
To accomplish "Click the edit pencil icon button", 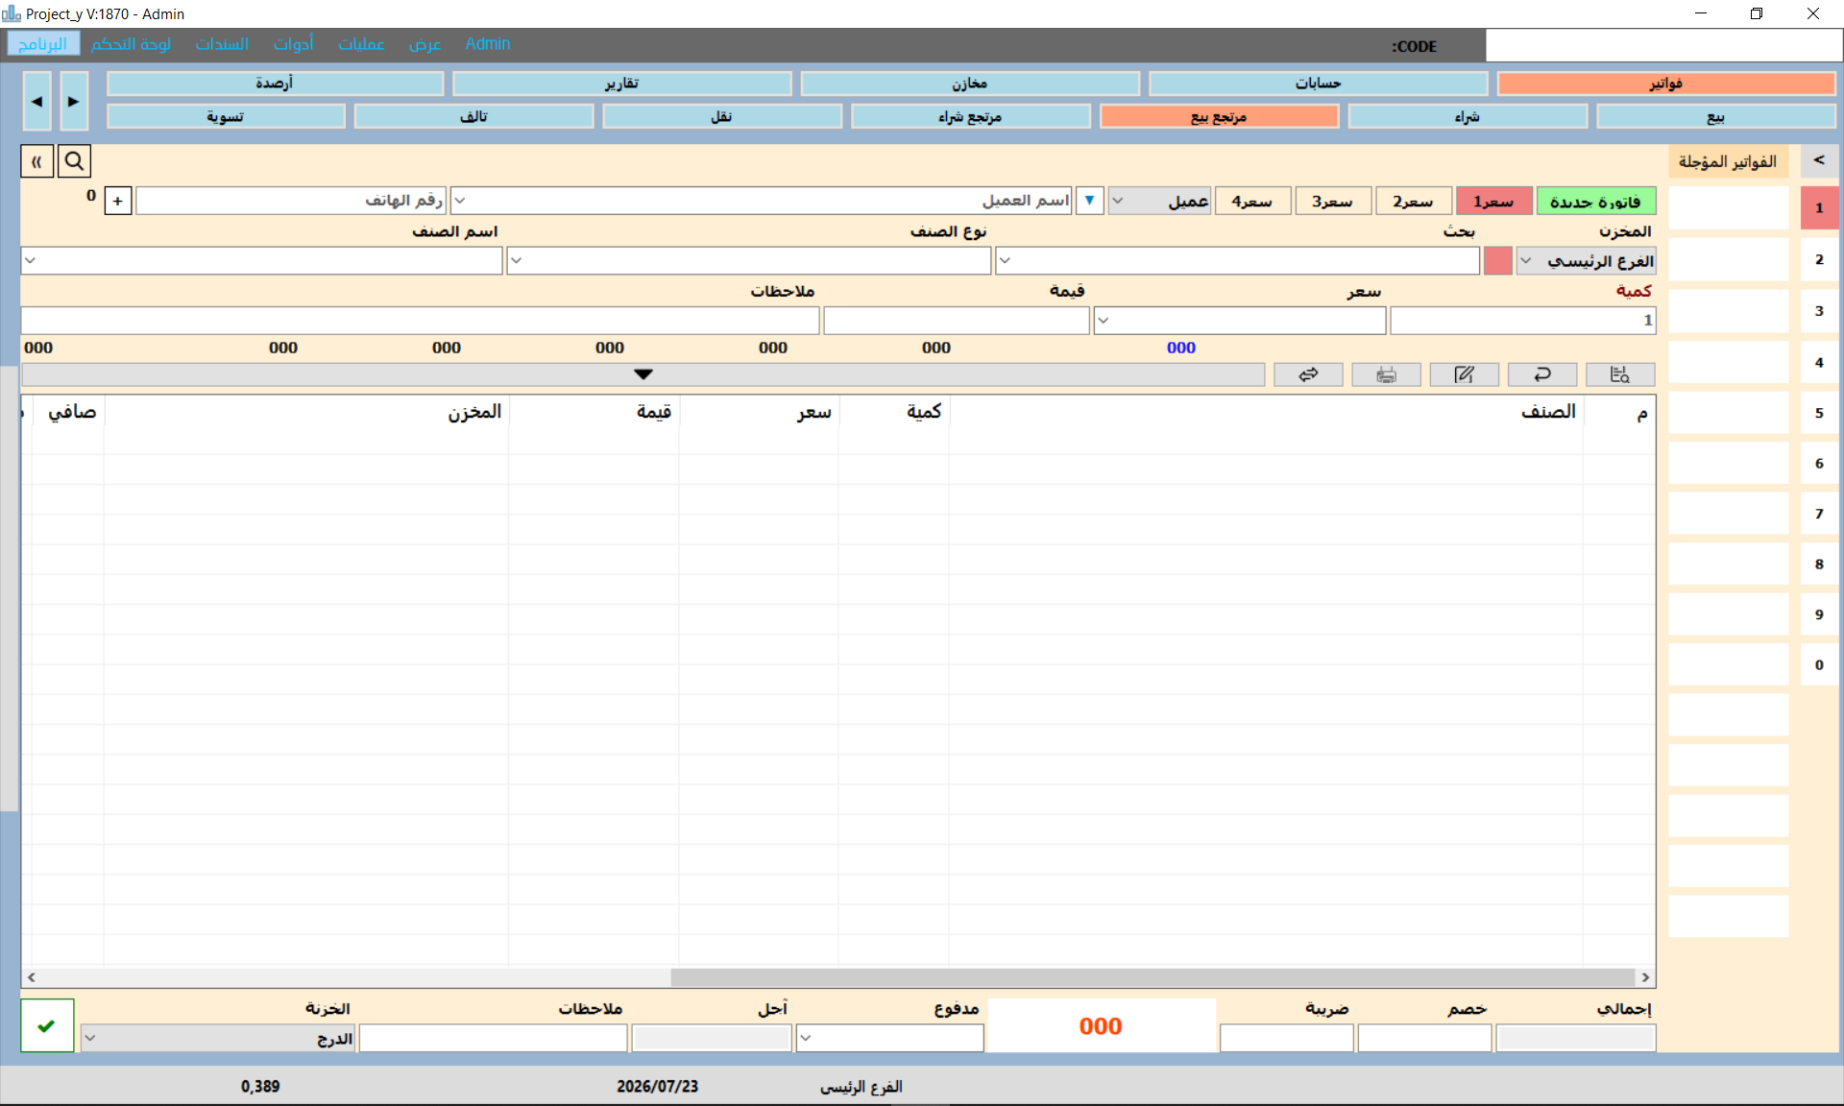I will (x=1464, y=374).
